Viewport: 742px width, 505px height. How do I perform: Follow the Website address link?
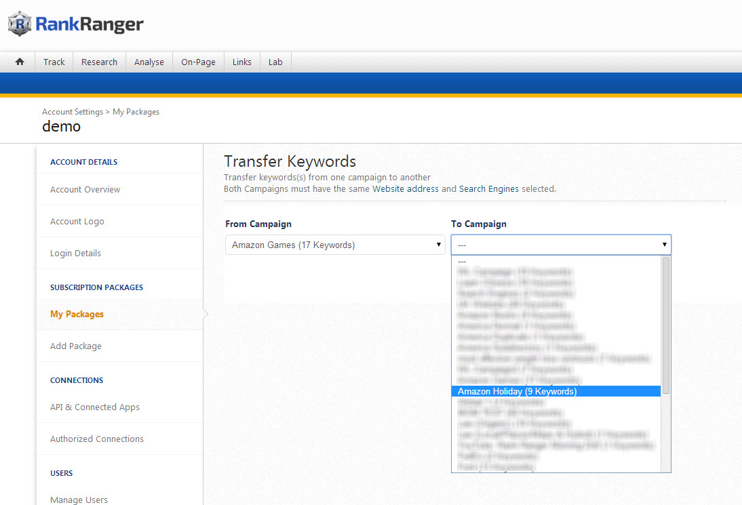click(x=406, y=188)
